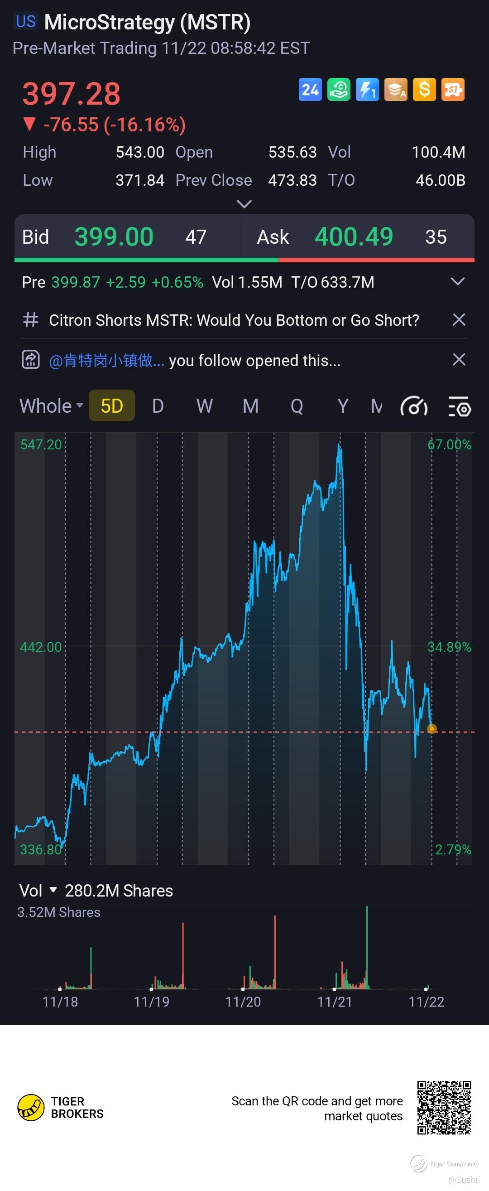This screenshot has height=1191, width=489.
Task: Dismiss the Citron Shorts MSTR topic banner
Action: coord(459,320)
